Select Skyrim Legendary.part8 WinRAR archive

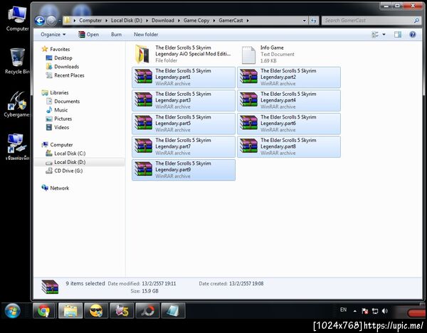click(289, 147)
